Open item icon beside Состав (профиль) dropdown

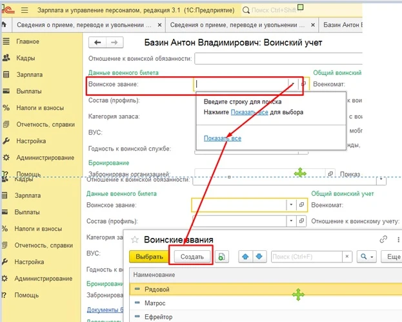pyautogui.click(x=301, y=220)
